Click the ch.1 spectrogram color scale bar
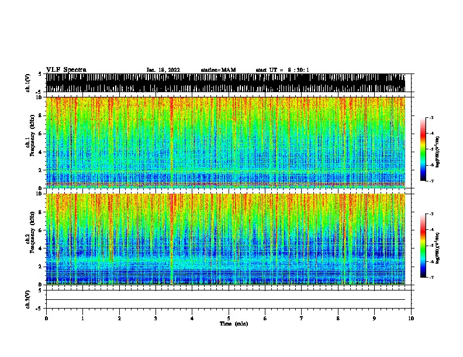 coord(423,149)
